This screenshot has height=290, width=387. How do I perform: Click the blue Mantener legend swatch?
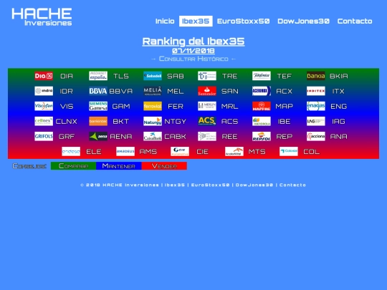pos(119,166)
